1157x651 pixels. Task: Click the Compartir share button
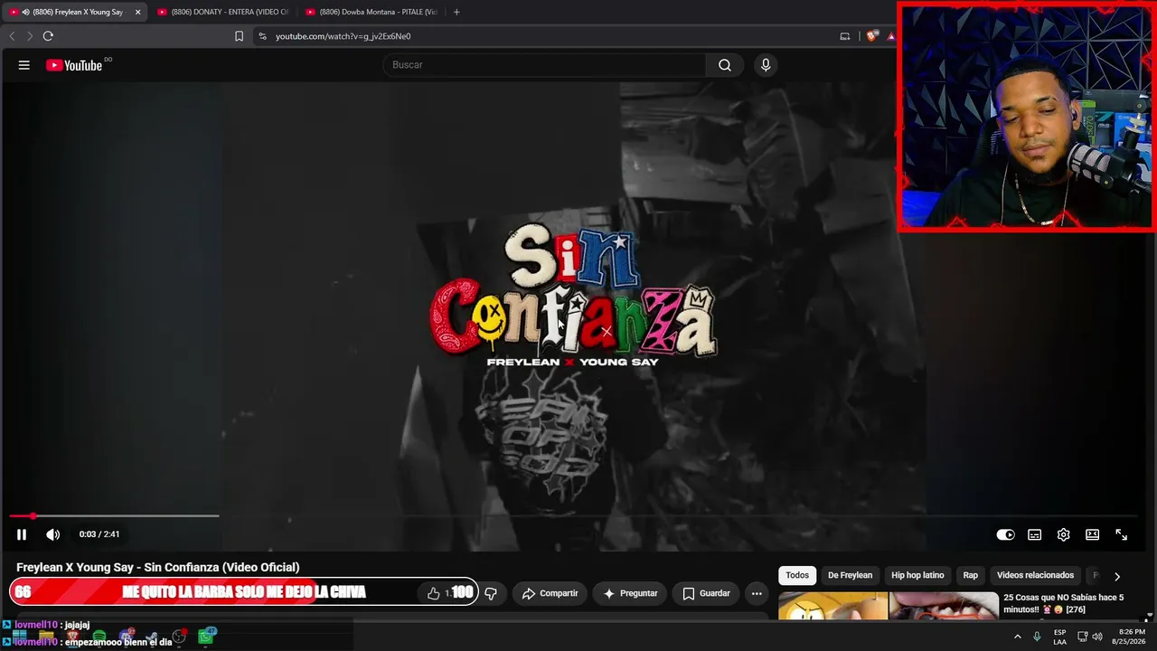click(550, 593)
